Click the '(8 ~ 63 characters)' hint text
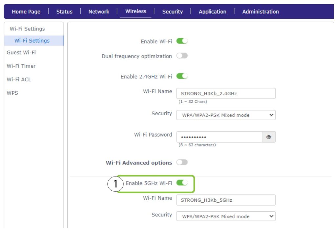The width and height of the screenshot is (336, 244). pos(197,145)
